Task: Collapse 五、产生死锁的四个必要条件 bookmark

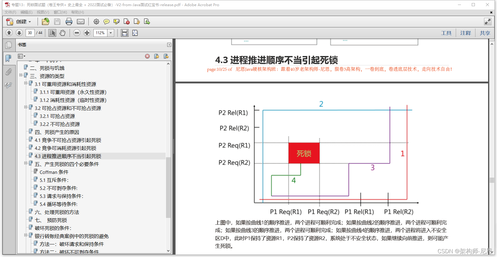Action: 26,163
